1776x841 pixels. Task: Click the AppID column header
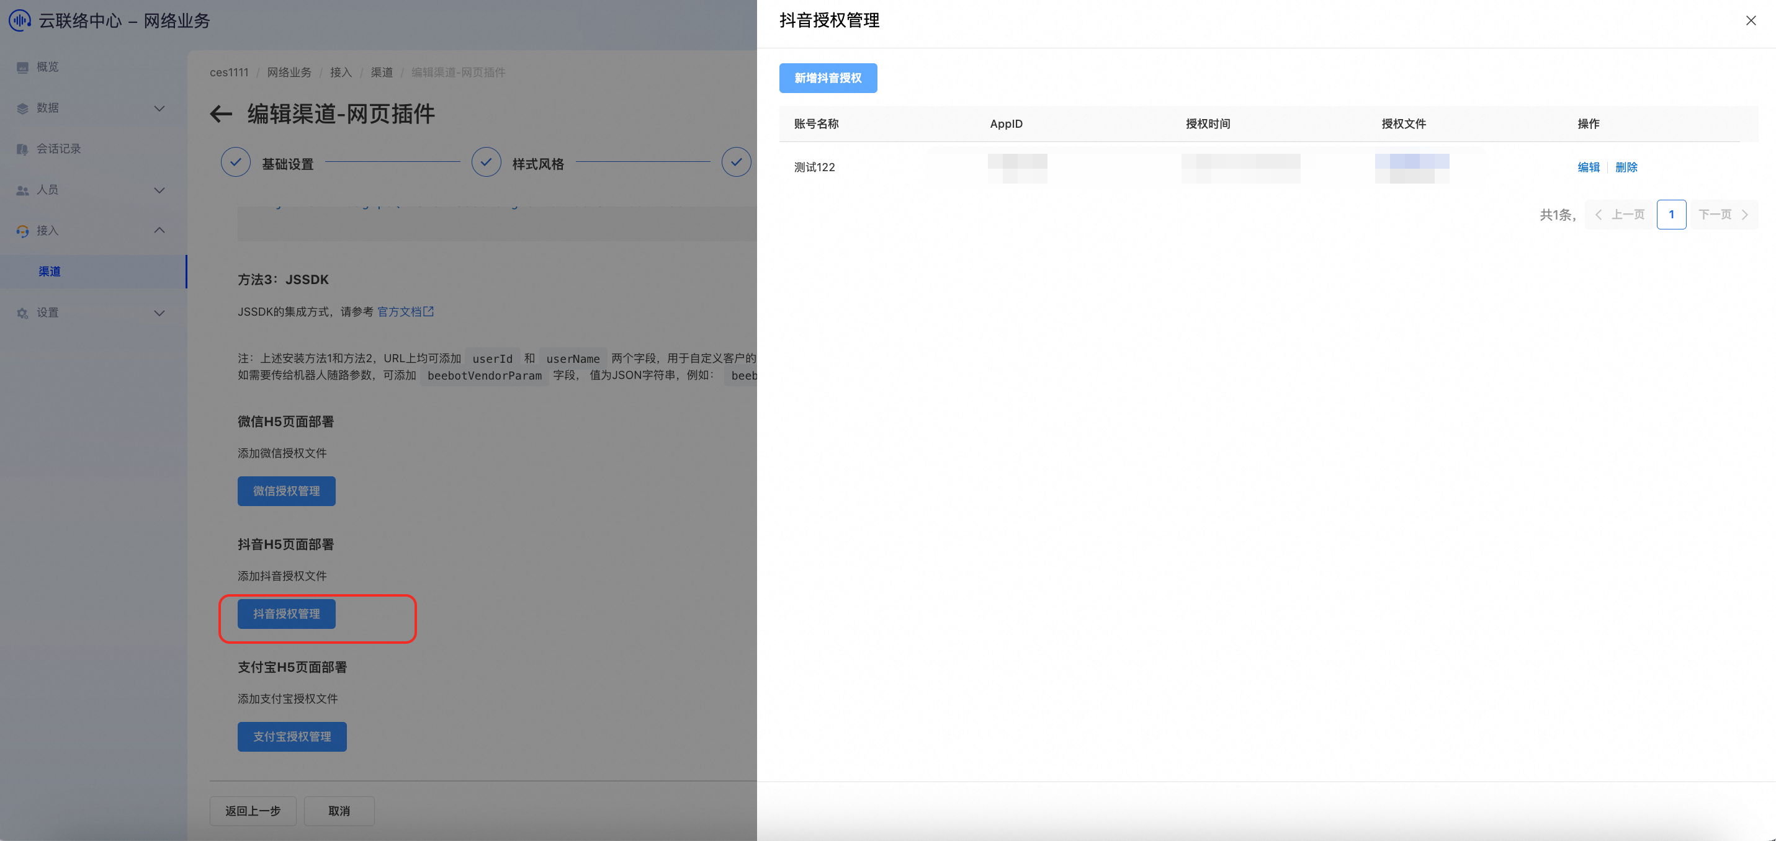[1006, 124]
